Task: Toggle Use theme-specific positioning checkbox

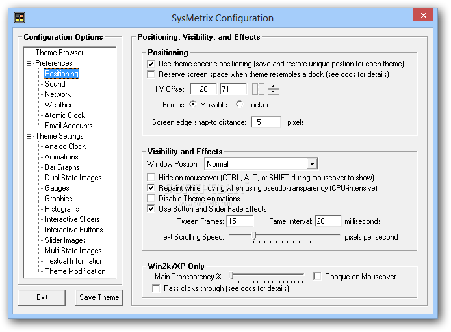Action: pos(151,64)
